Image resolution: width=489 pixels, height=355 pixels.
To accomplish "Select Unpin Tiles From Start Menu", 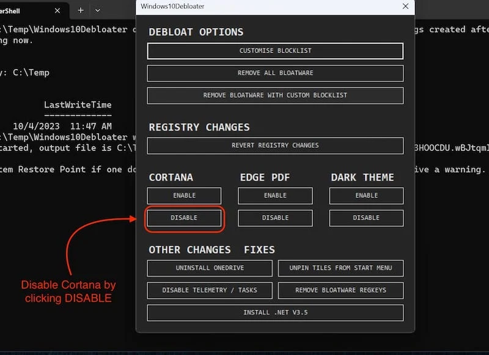I will click(340, 268).
